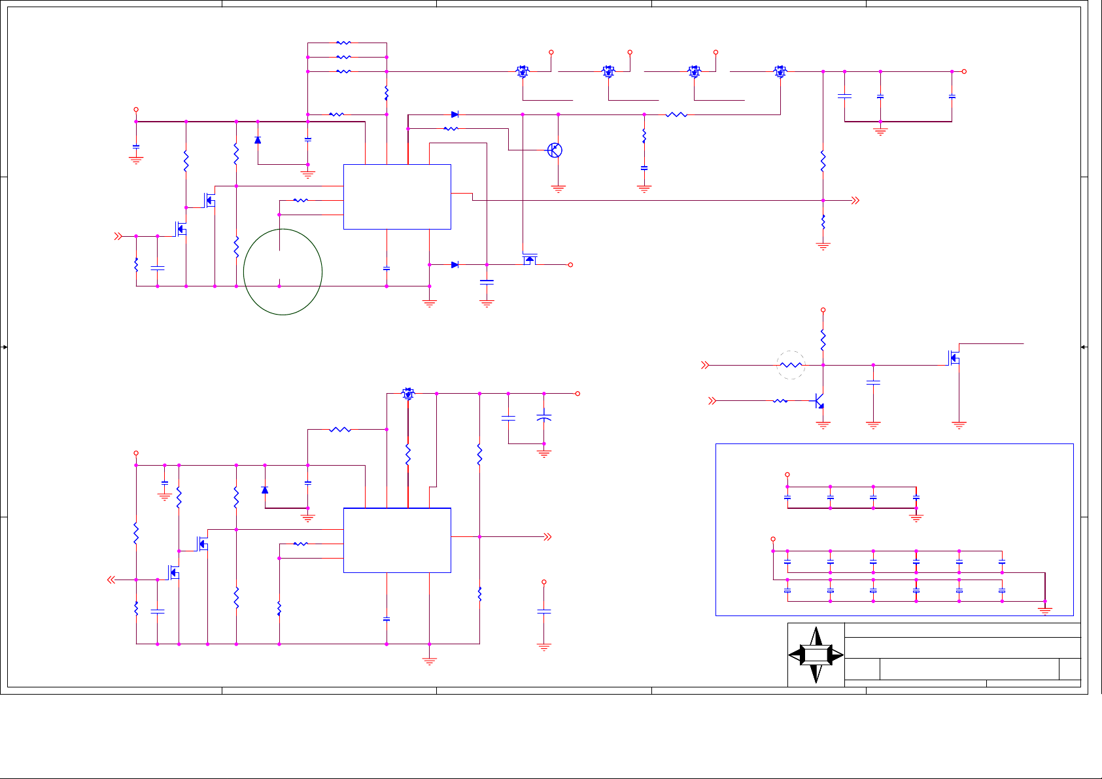Click off-page output connector of the upper circuit
The image size is (1102, 779).
856,201
